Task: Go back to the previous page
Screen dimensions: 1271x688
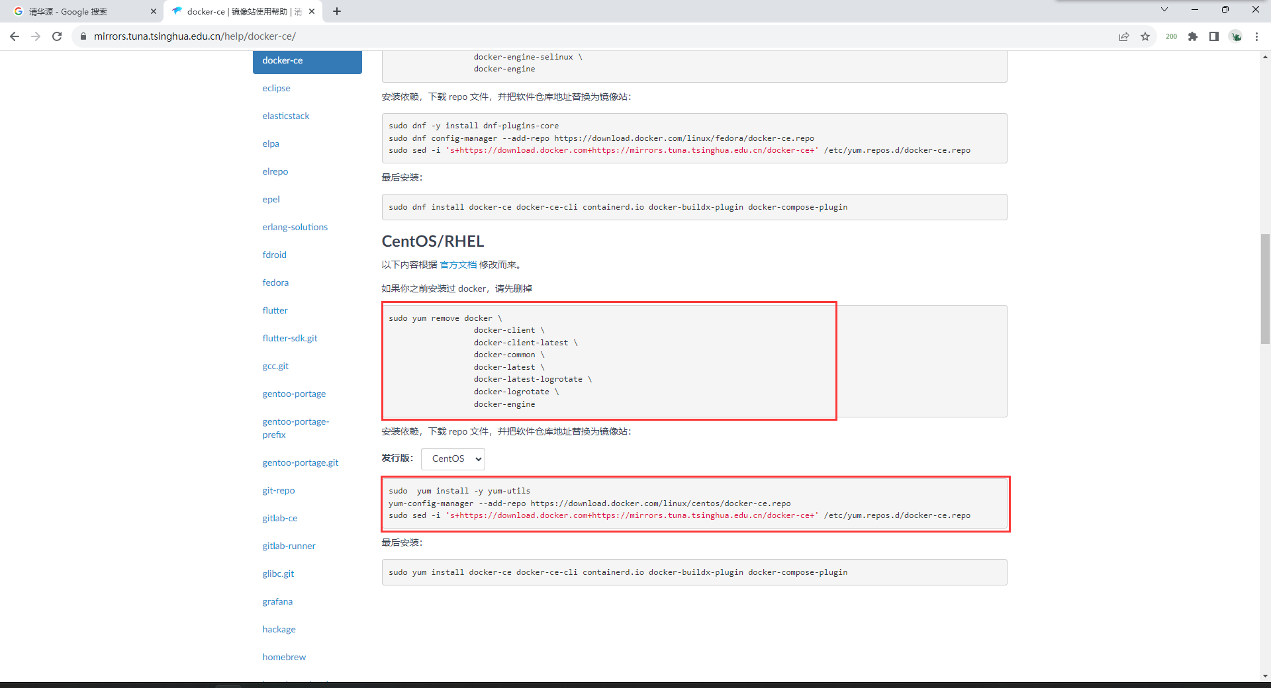Action: coord(15,36)
